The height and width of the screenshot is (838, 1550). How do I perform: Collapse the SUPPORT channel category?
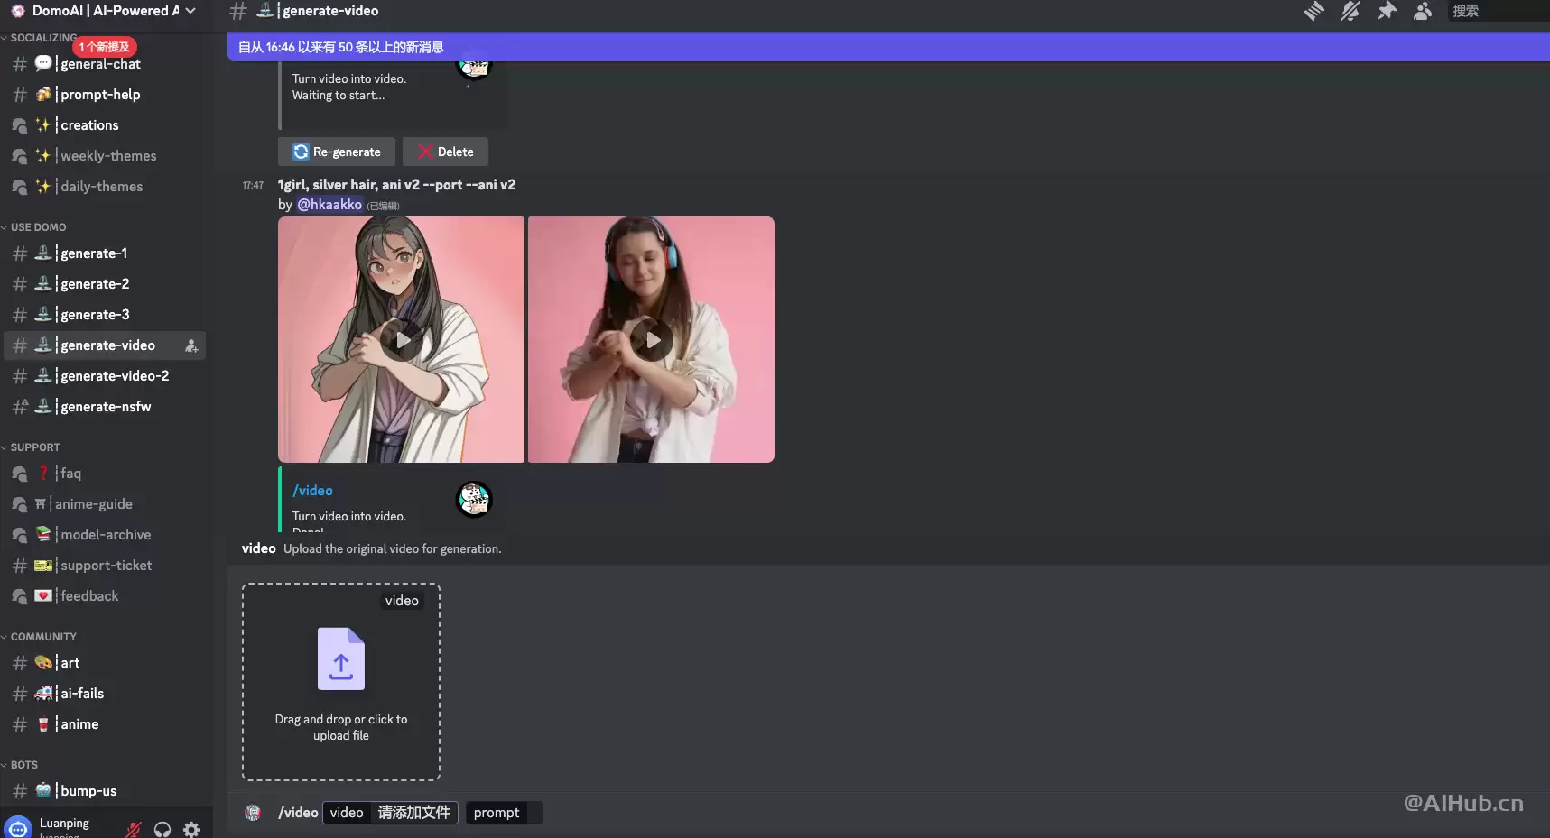[x=35, y=447]
